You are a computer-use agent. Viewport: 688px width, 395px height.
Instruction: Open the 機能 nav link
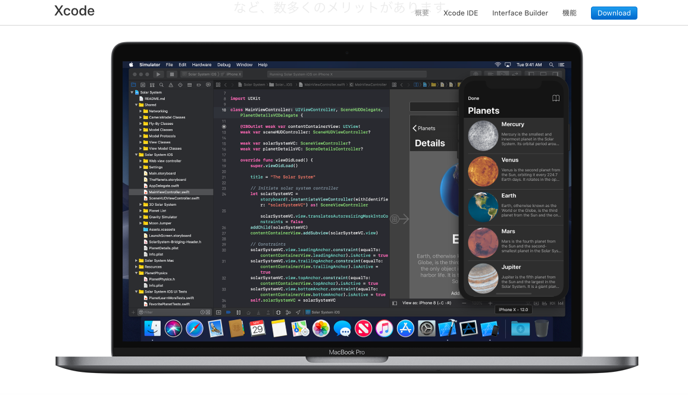[569, 13]
